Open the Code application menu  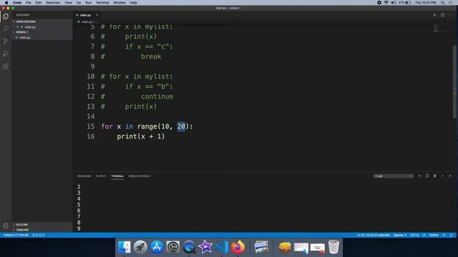click(17, 3)
